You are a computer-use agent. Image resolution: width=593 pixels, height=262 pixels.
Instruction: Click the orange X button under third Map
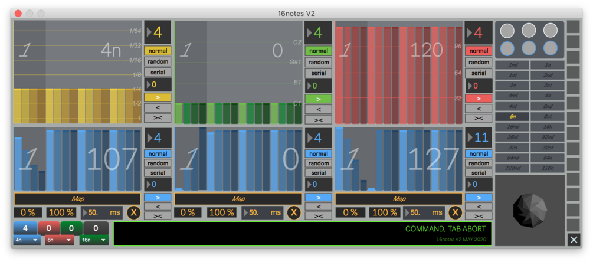[x=455, y=212]
